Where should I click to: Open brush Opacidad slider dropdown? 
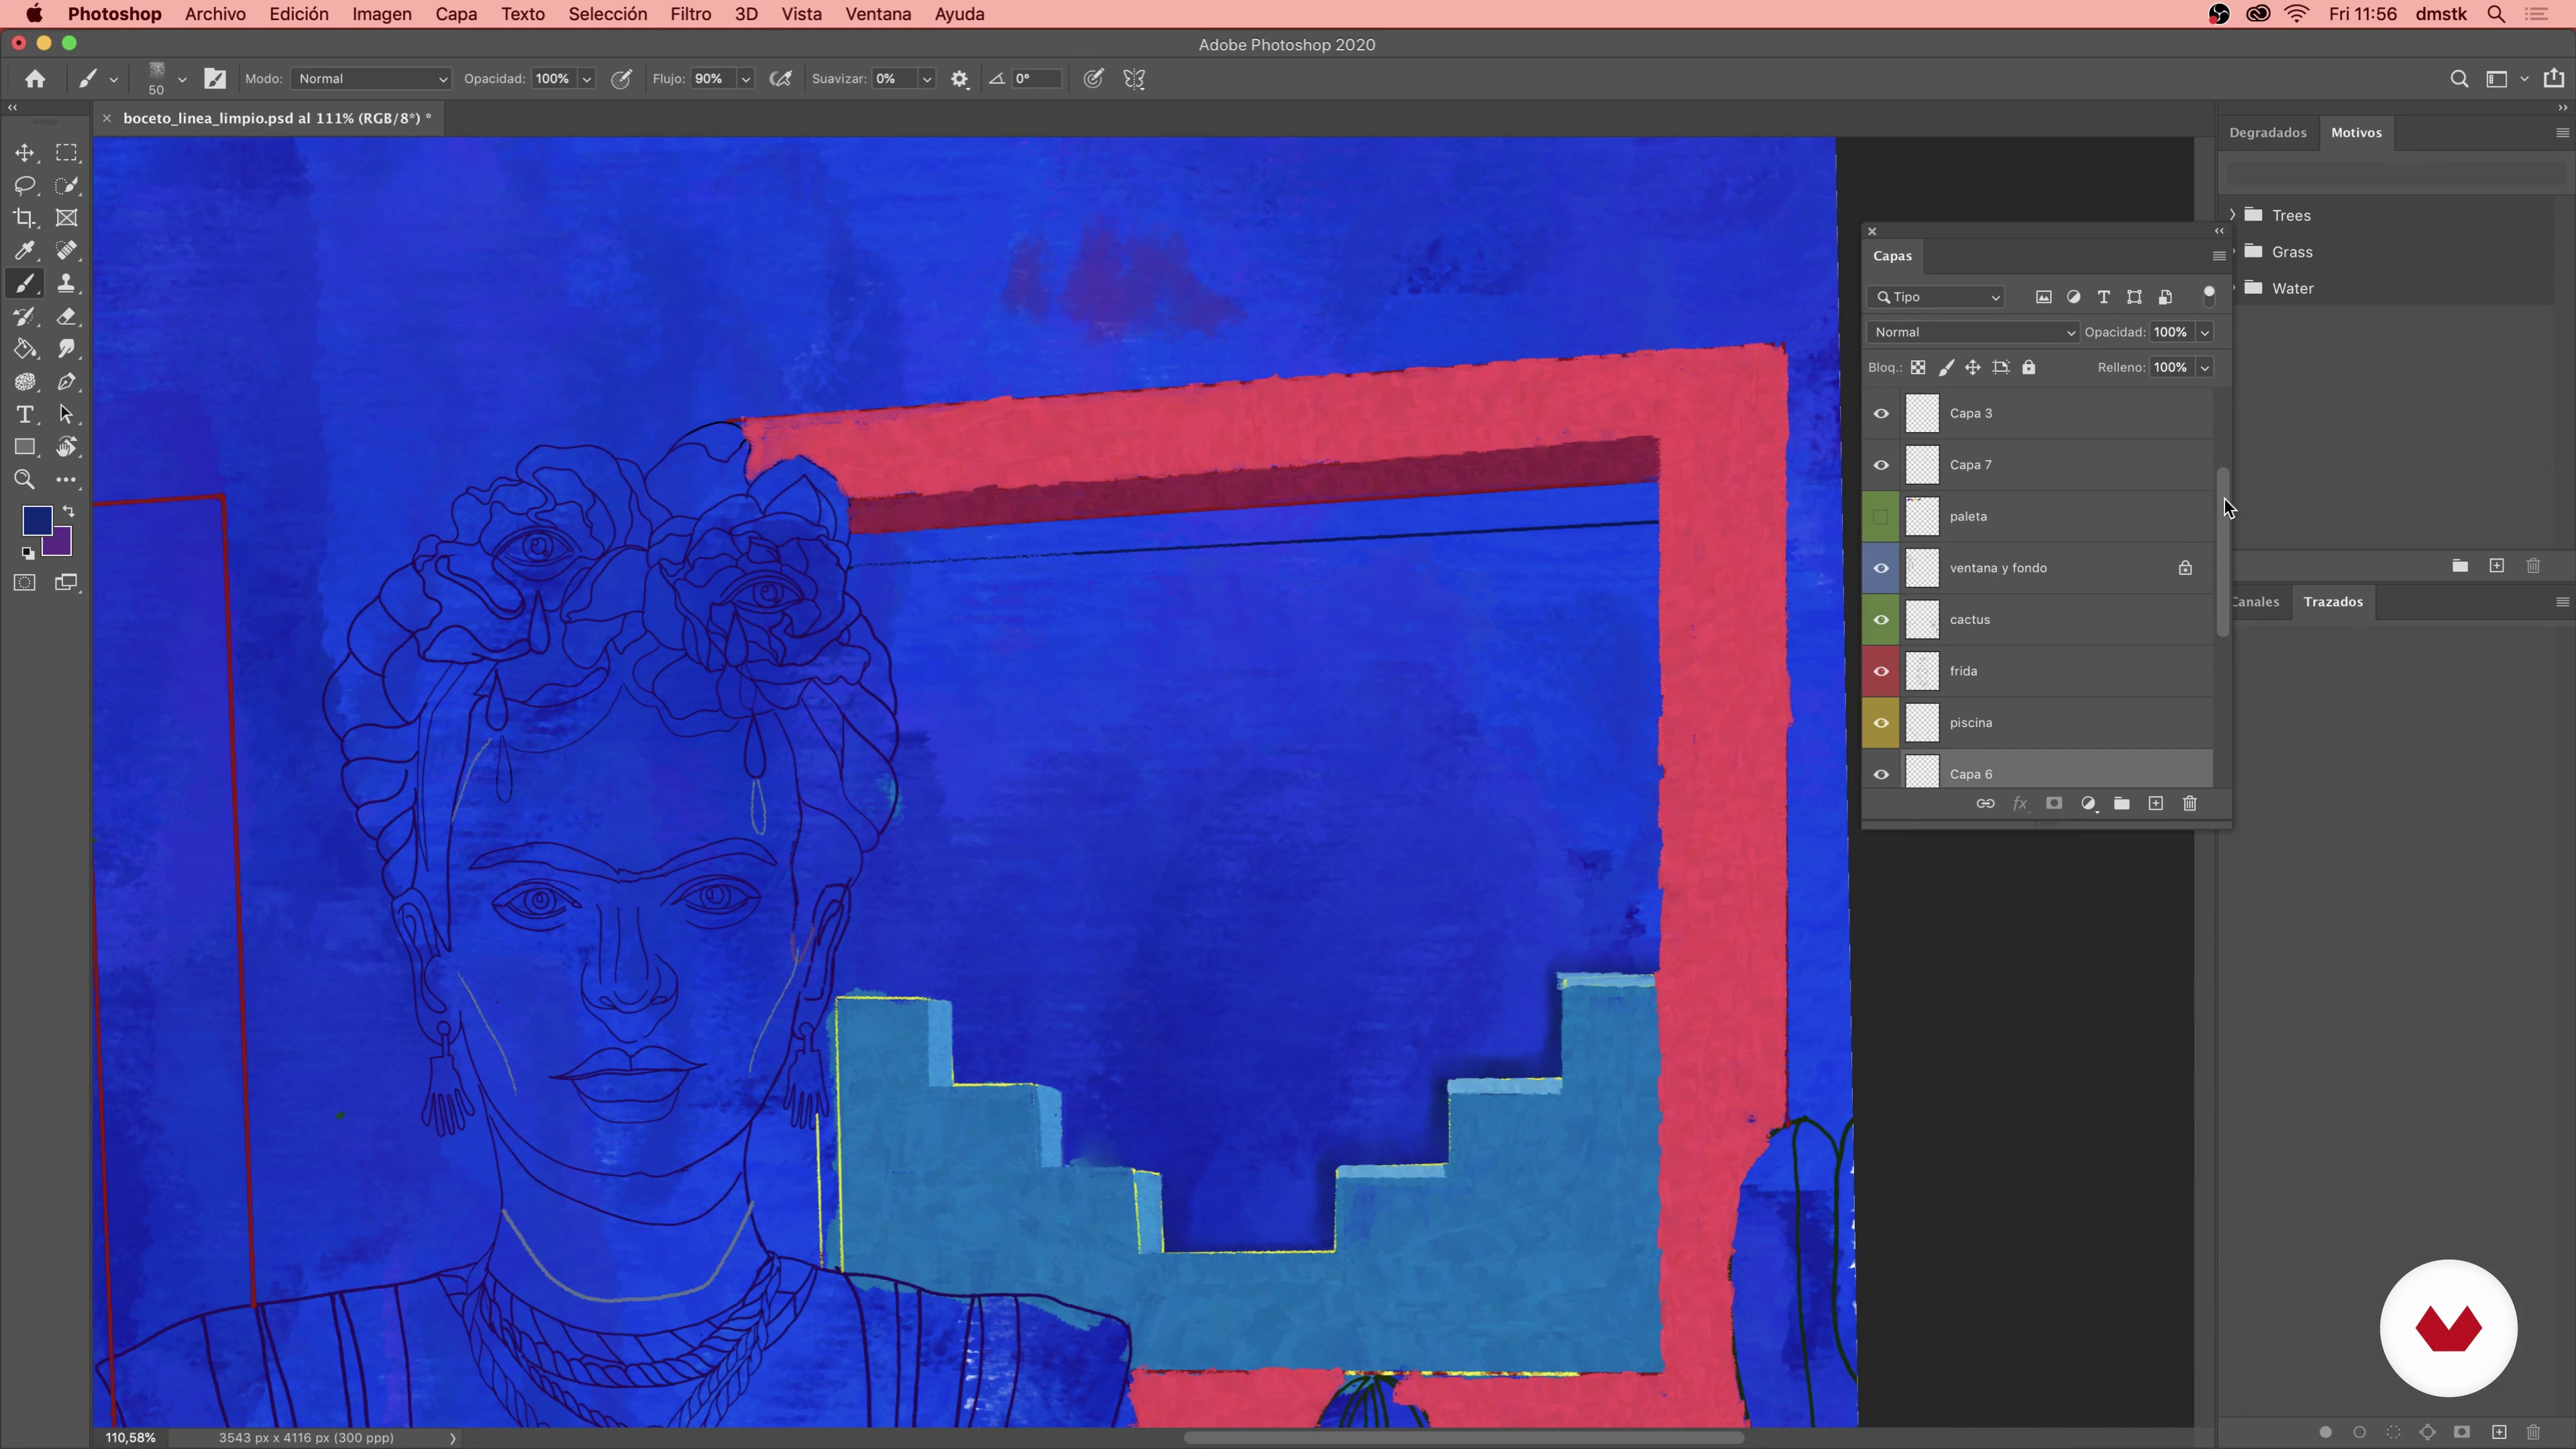click(587, 79)
